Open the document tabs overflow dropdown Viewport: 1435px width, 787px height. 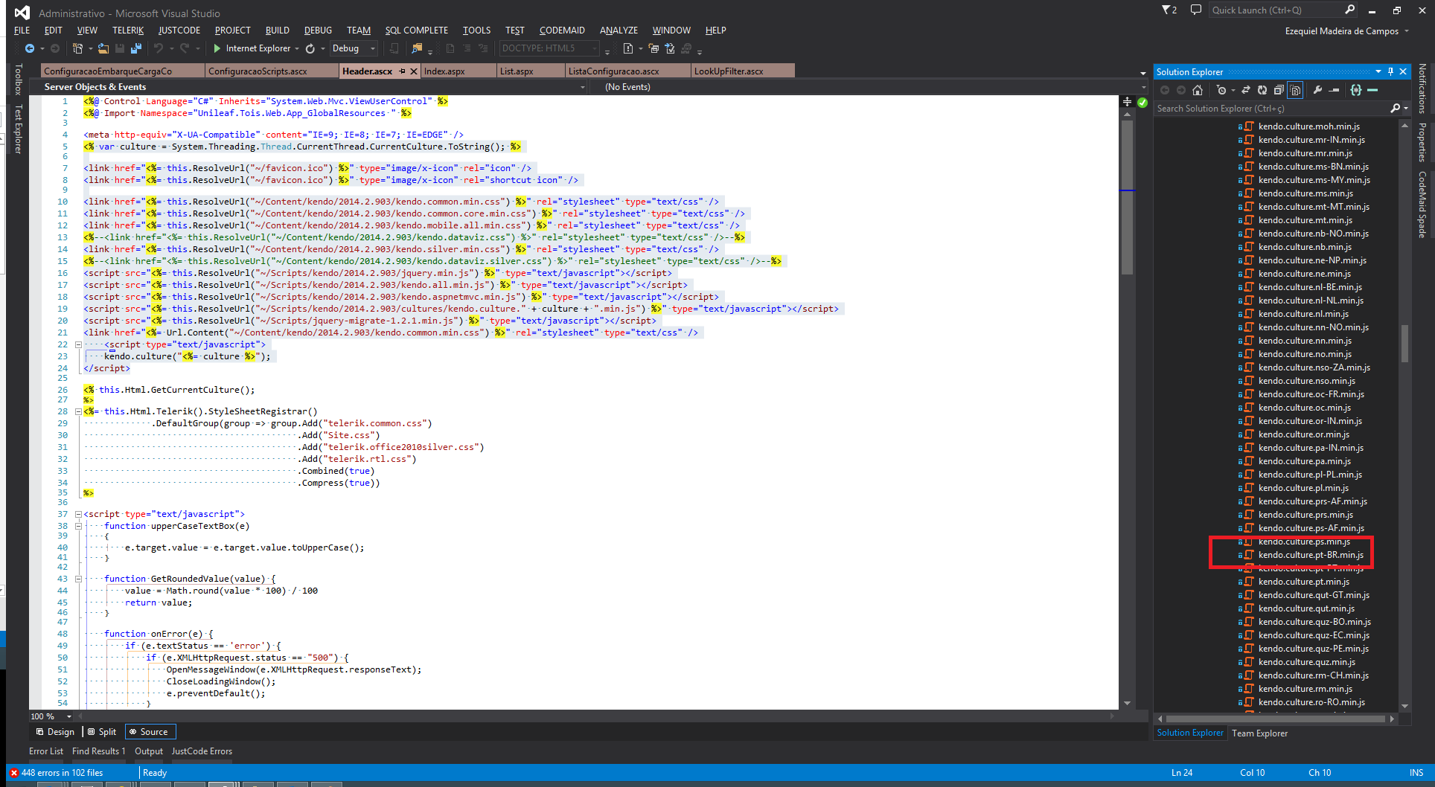pos(1143,74)
